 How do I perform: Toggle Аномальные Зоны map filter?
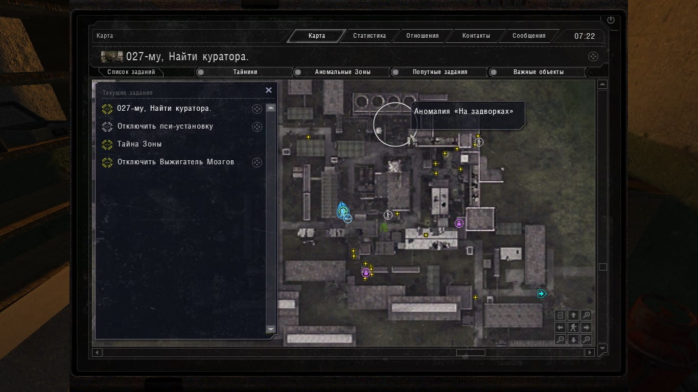tap(342, 72)
